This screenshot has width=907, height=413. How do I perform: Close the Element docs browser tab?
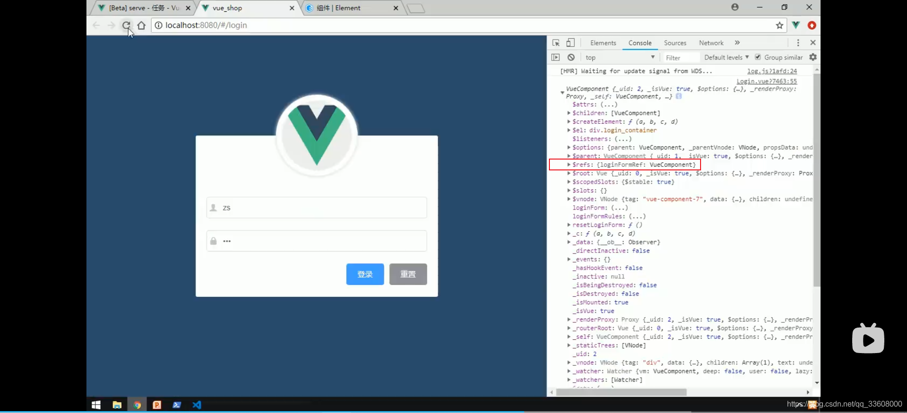click(x=396, y=8)
